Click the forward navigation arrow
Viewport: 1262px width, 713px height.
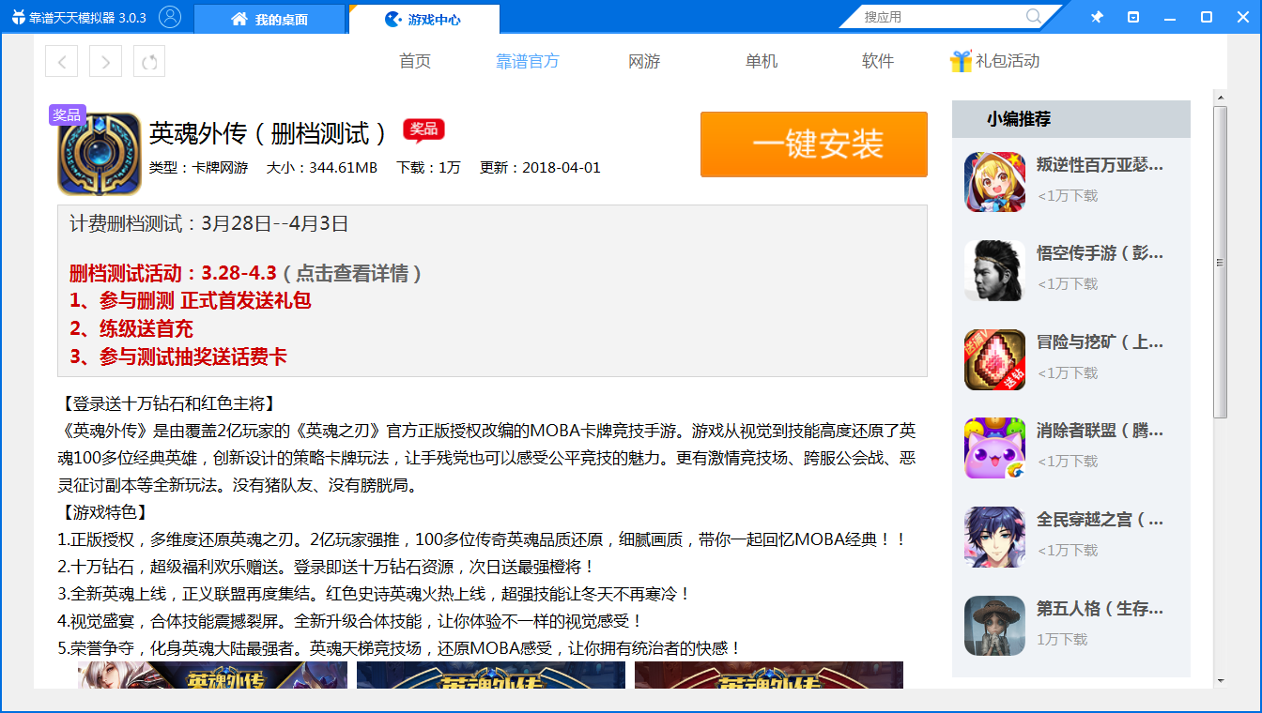tap(105, 62)
